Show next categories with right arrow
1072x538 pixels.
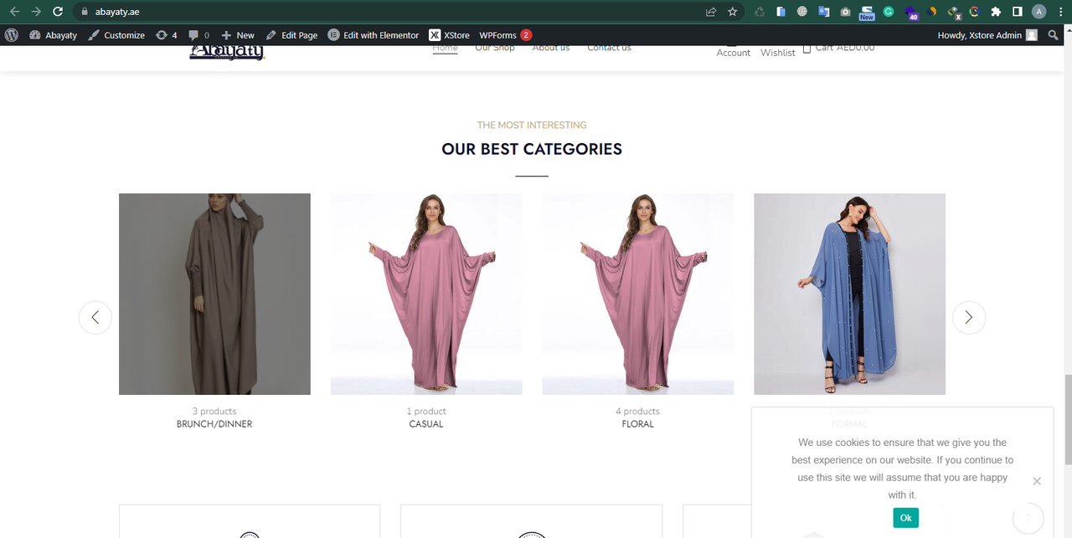point(969,317)
